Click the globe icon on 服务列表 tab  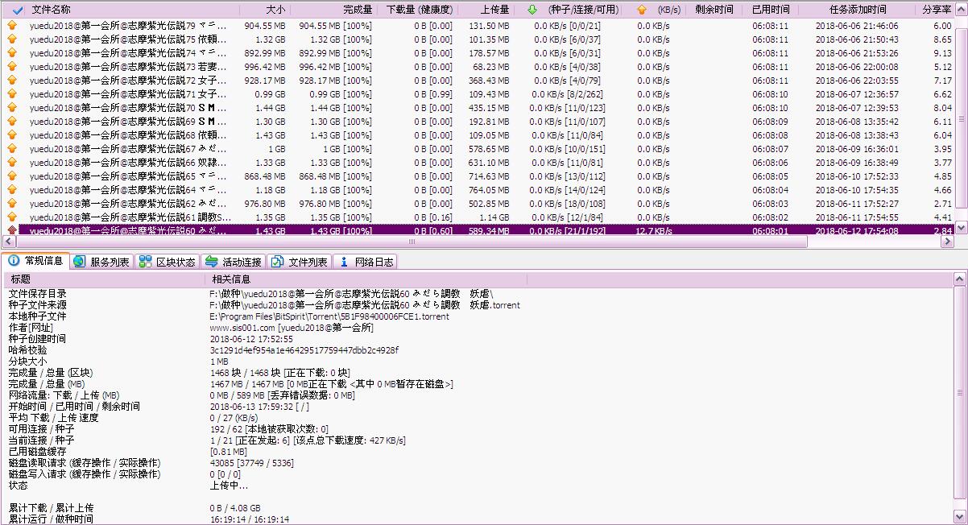tap(79, 262)
